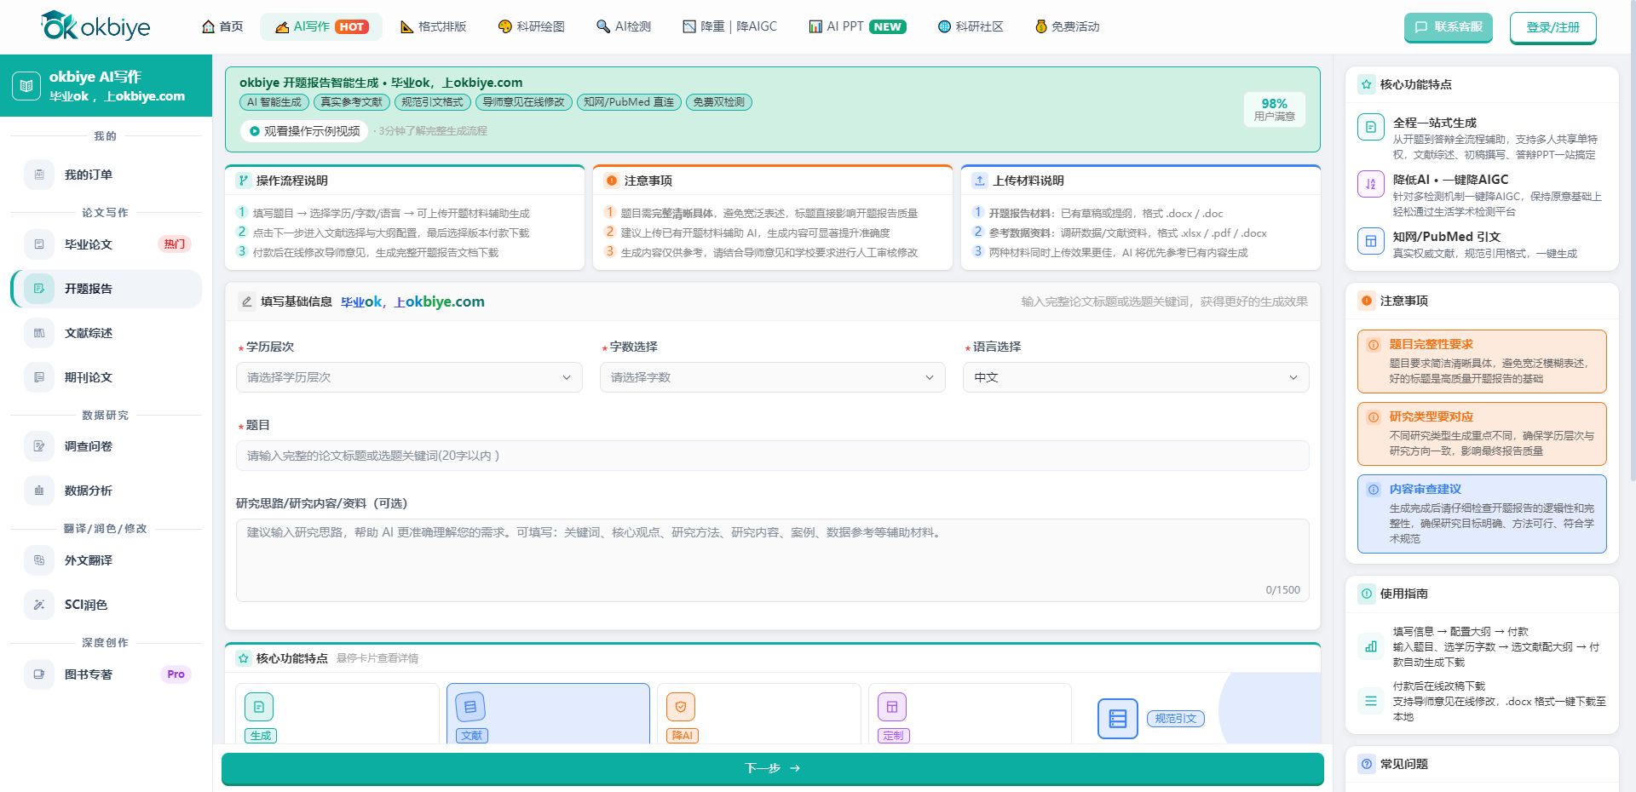
Task: Select 毕业论文 in the sidebar
Action: [x=107, y=244]
